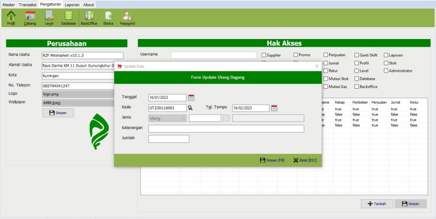Viewport: 436px width, 219px height.
Task: Click the Logo field logo.png
Action: 78,94
